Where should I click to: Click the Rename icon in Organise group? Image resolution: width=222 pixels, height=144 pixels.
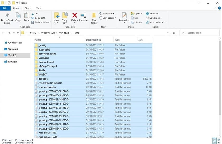(x=83, y=16)
